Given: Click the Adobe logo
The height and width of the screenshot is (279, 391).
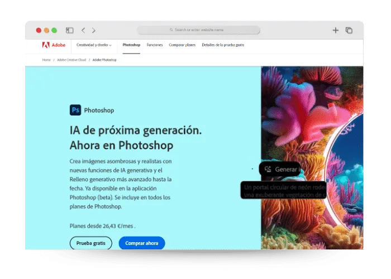Looking at the screenshot, I should (x=54, y=45).
